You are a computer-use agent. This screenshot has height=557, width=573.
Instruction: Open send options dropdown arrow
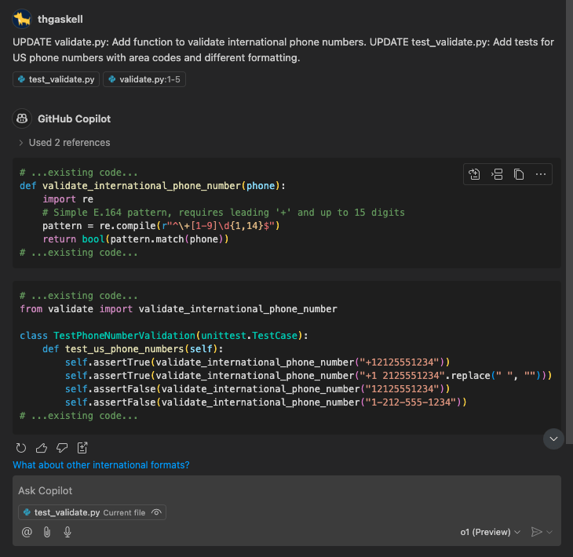click(x=549, y=532)
